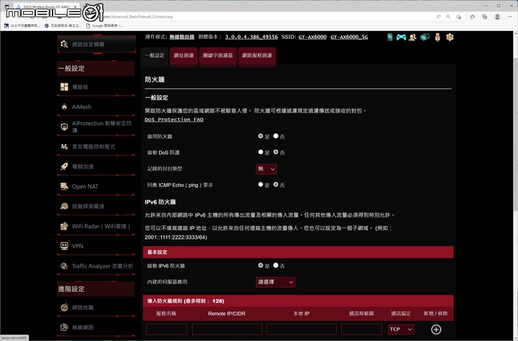518x341 pixels.
Task: Click the USB device icon in header
Action: tap(437, 37)
